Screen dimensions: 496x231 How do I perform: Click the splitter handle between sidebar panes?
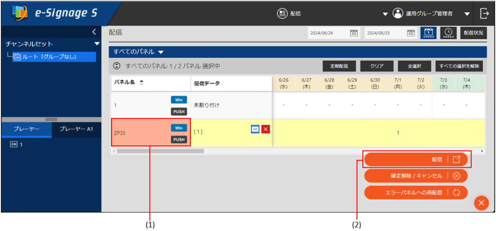click(51, 119)
